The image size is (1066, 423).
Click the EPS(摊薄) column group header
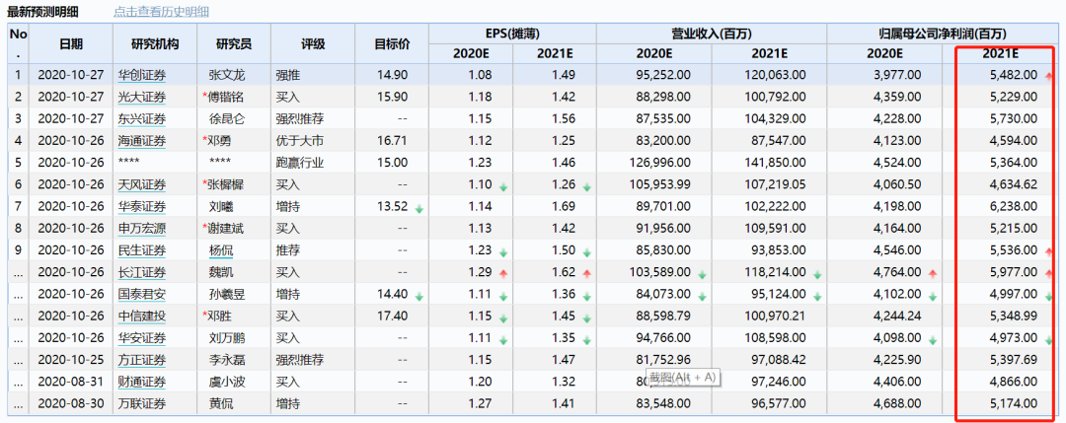(x=512, y=34)
